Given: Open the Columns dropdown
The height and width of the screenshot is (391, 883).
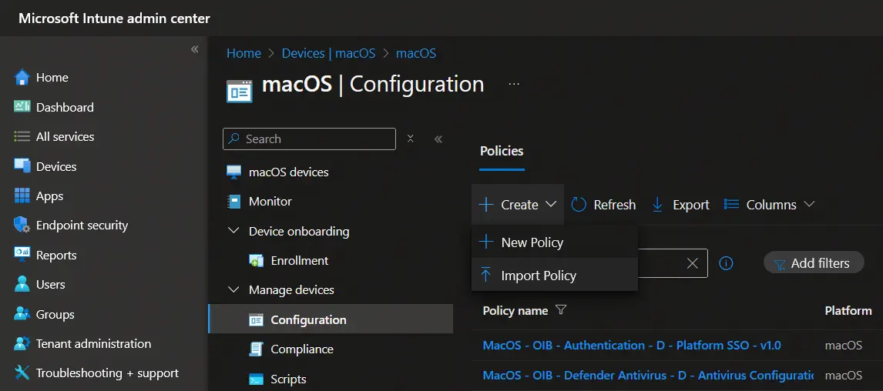Looking at the screenshot, I should pos(769,205).
